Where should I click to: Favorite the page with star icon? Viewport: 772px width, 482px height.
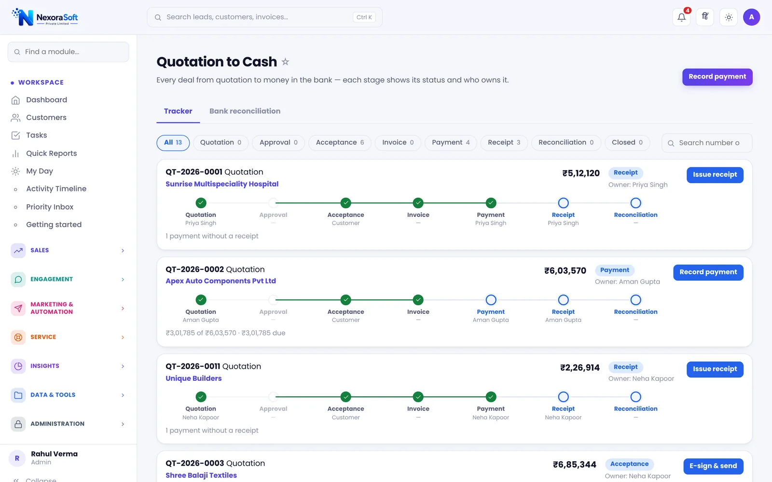(285, 62)
